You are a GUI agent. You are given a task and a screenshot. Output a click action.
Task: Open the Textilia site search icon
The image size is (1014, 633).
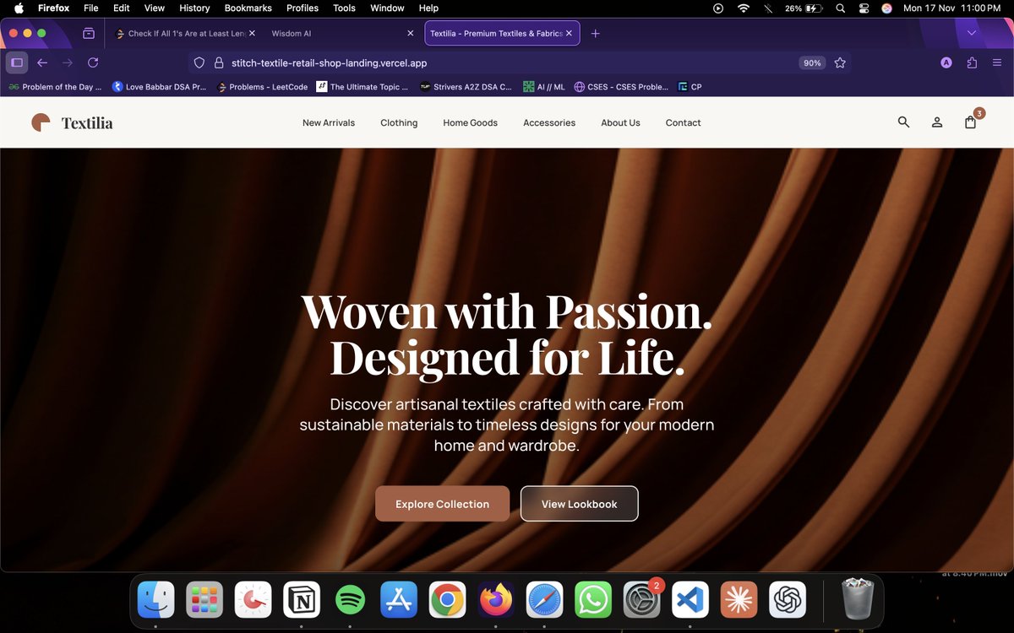(x=903, y=122)
